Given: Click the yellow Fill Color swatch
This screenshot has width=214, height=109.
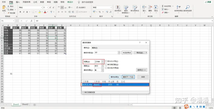Looking at the screenshot, I should point(40,12).
